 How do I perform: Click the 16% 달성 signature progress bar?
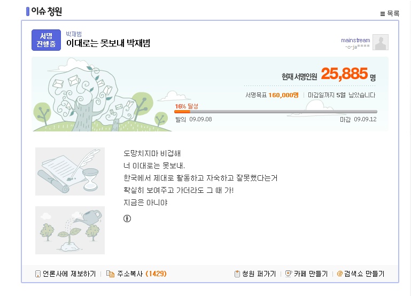276,112
